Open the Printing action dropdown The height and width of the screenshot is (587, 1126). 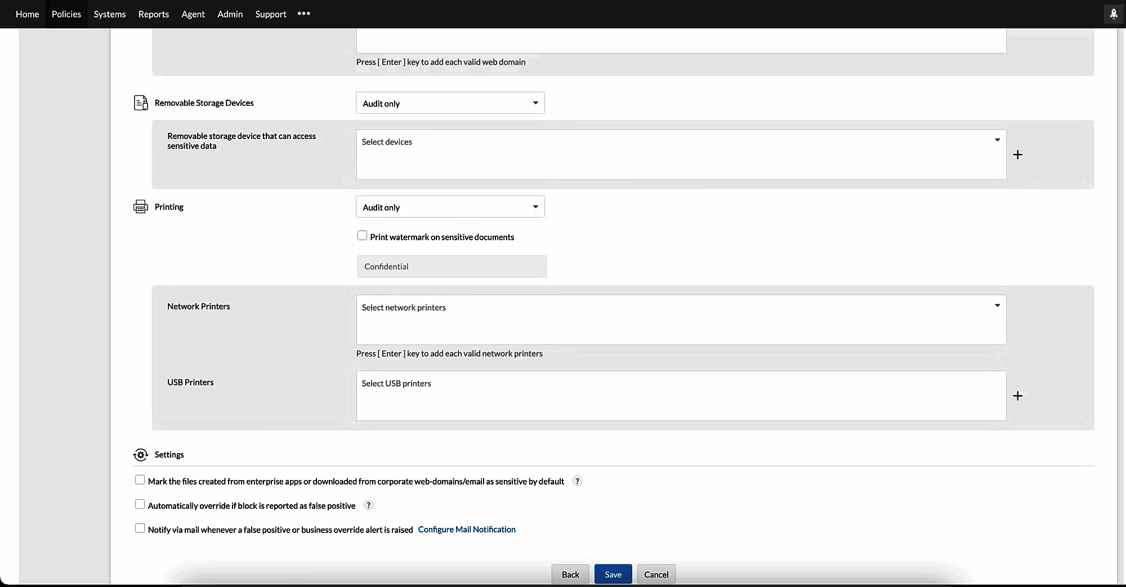click(x=450, y=207)
